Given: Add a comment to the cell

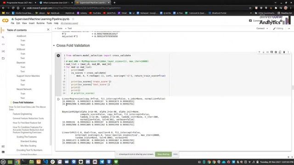Looking at the screenshot, I should [271, 52].
